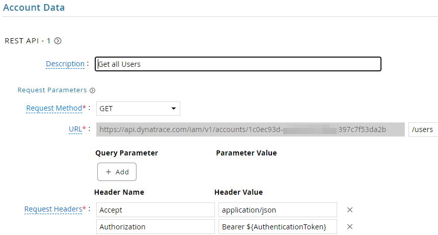Screen dimensions: 438x235
Task: Click the Query Parameter column heading
Action: click(x=126, y=153)
